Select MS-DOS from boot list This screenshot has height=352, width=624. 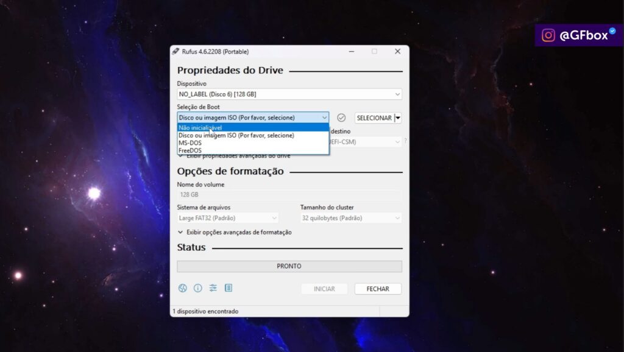[x=253, y=143]
